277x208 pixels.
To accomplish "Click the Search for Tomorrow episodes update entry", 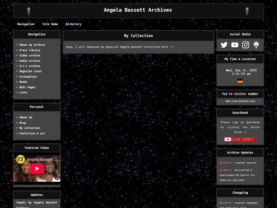I will coord(238,175).
